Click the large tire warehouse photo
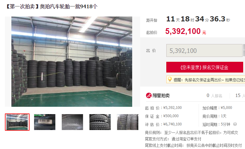The height and width of the screenshot is (149, 245). (72, 61)
